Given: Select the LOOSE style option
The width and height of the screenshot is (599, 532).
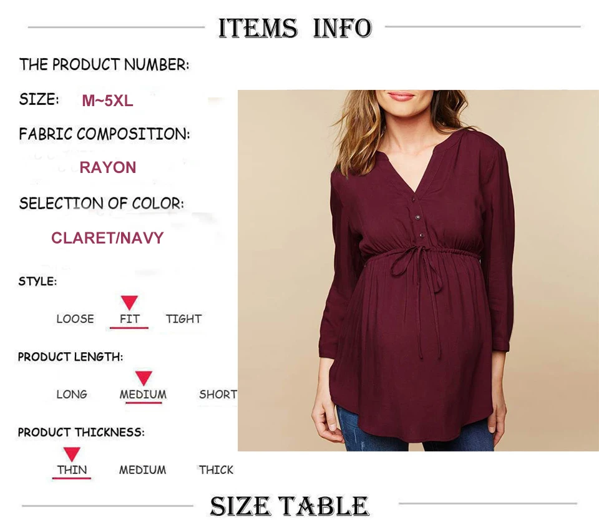Looking at the screenshot, I should point(75,318).
